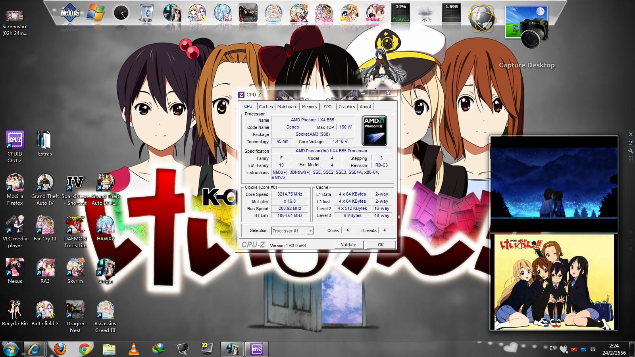Click the Core Speed value 3214.75 MHz
Screen dimensions: 635x357
[x=290, y=194]
